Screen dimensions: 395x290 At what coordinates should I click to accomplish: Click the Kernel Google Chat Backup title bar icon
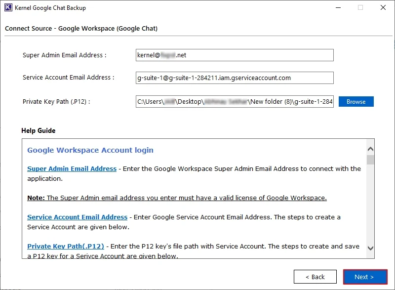[x=7, y=7]
